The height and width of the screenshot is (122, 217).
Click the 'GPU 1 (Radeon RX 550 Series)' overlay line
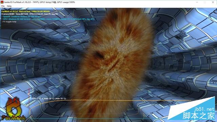[48, 19]
